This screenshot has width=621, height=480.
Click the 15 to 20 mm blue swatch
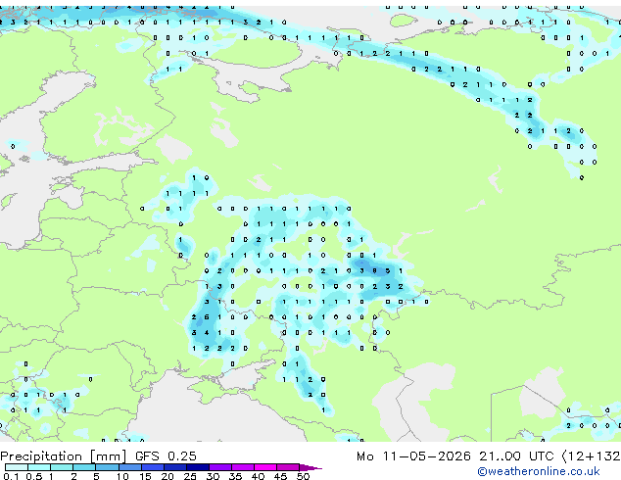[x=153, y=467]
